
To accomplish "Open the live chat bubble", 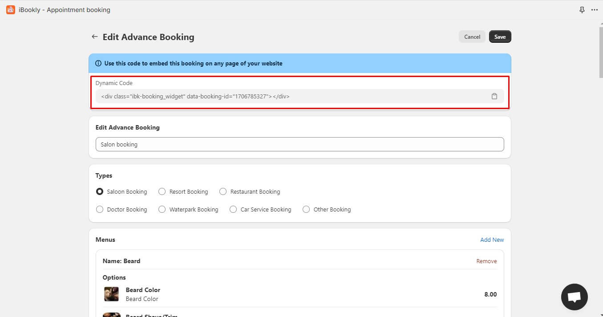I will point(574,297).
